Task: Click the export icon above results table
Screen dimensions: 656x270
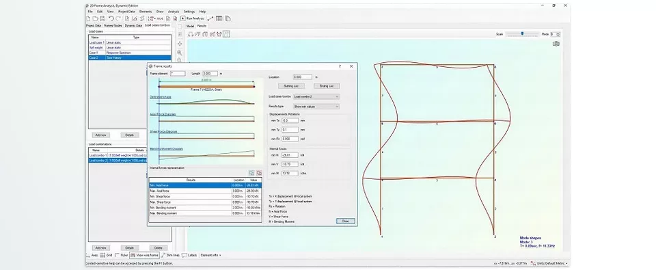Action: coord(259,173)
